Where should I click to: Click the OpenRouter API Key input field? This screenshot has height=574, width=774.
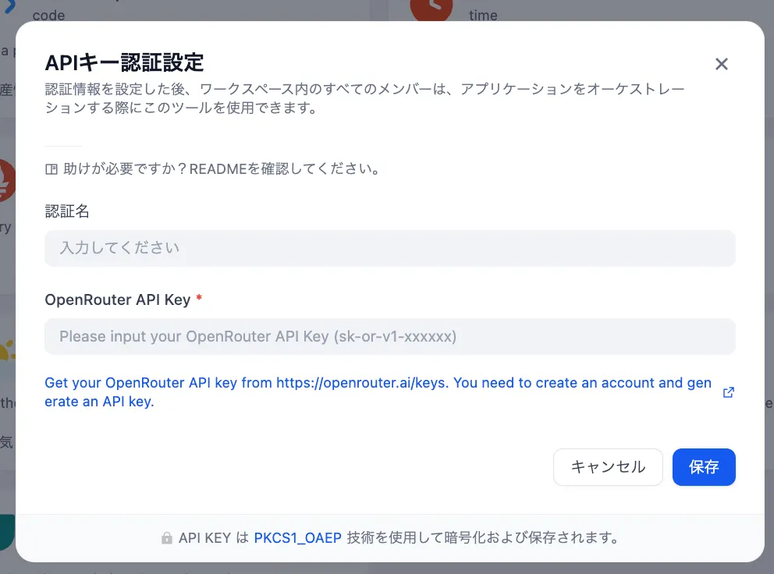coord(390,337)
